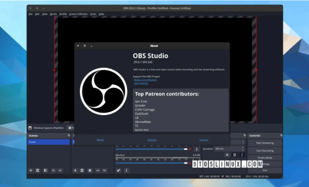The image size is (309, 187).
Task: Click the Start Streaming button
Action: pyautogui.click(x=265, y=143)
